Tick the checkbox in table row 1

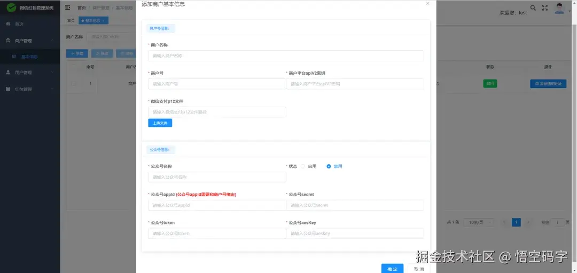[74, 84]
